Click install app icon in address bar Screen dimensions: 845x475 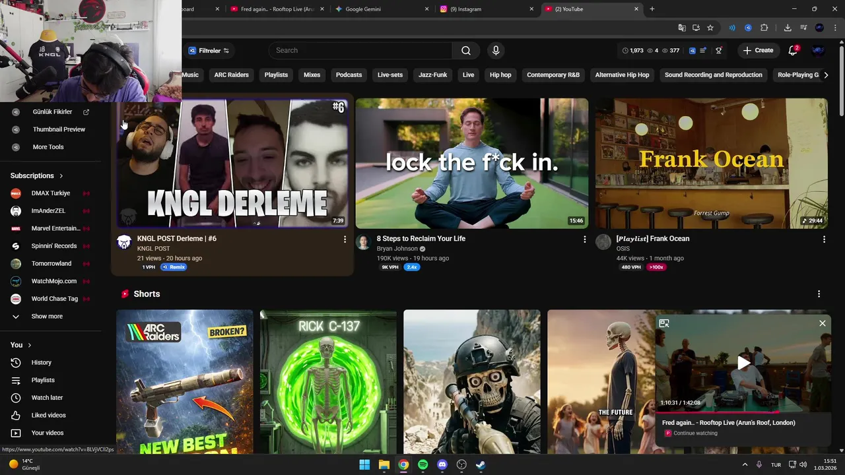[696, 28]
